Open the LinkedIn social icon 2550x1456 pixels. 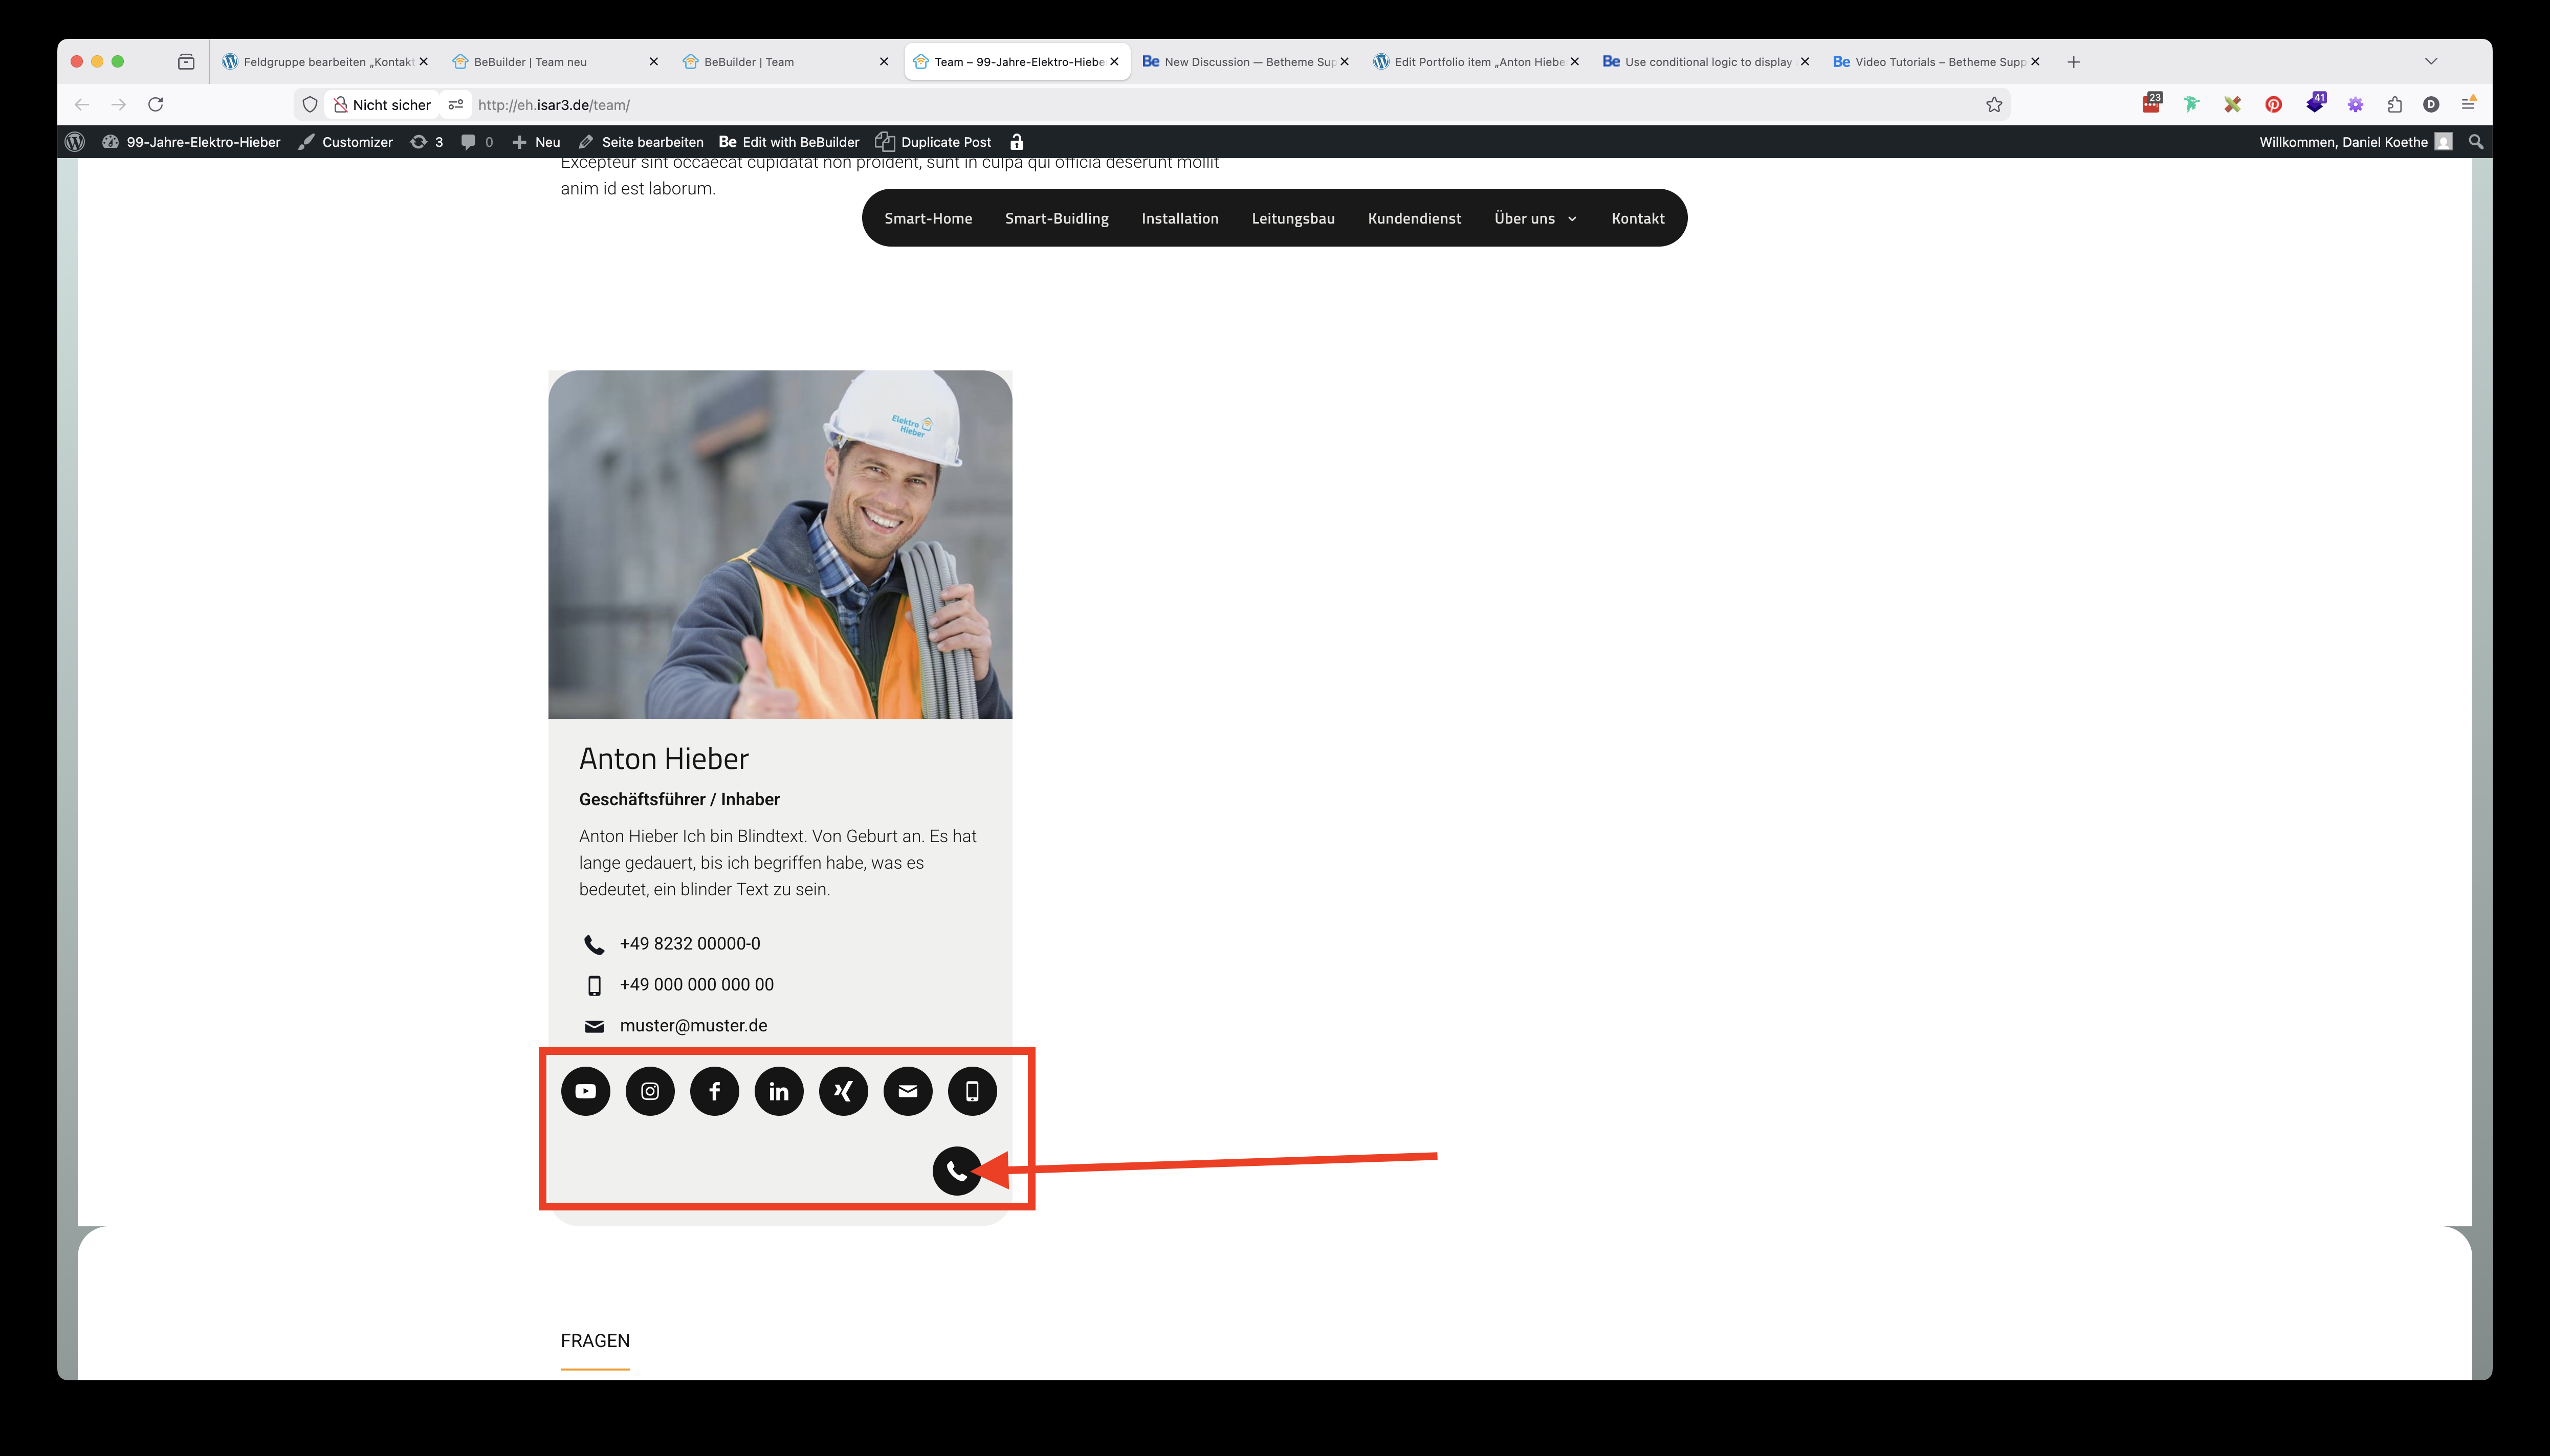[779, 1091]
